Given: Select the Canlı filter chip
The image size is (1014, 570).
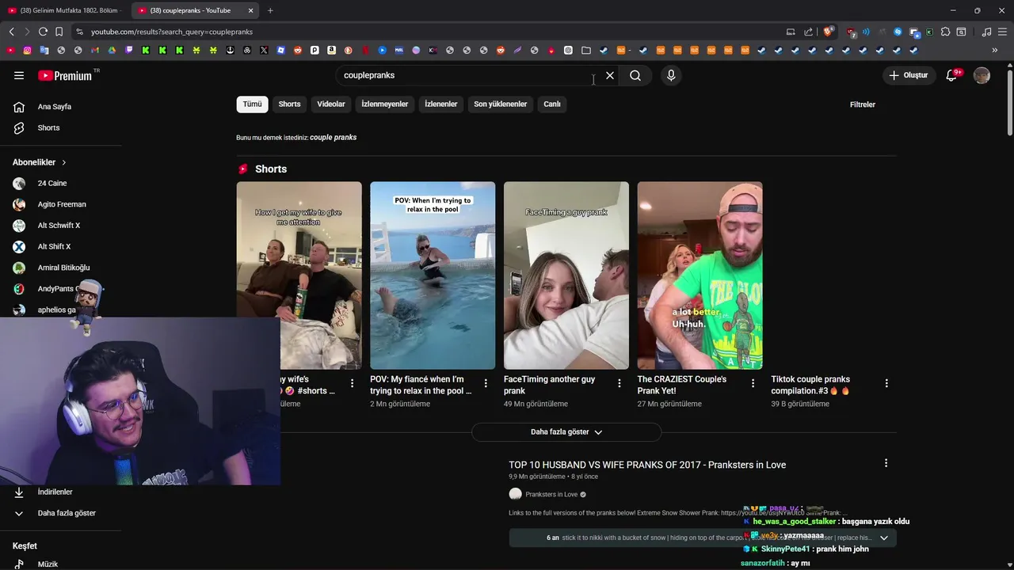Looking at the screenshot, I should [552, 104].
